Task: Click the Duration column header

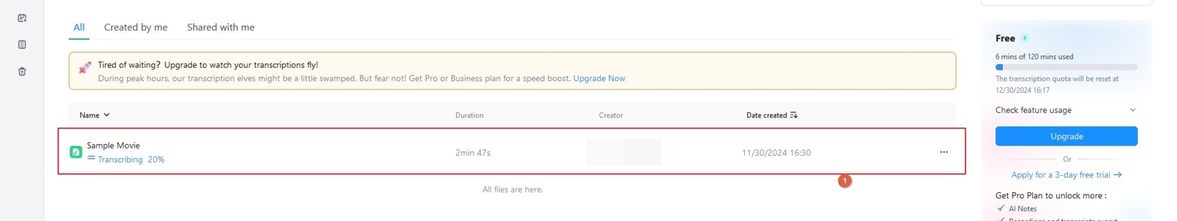Action: click(x=469, y=115)
